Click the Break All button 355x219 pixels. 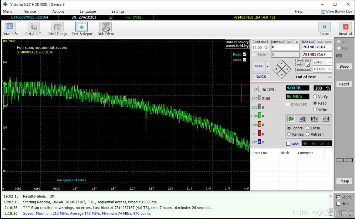[x=346, y=29]
